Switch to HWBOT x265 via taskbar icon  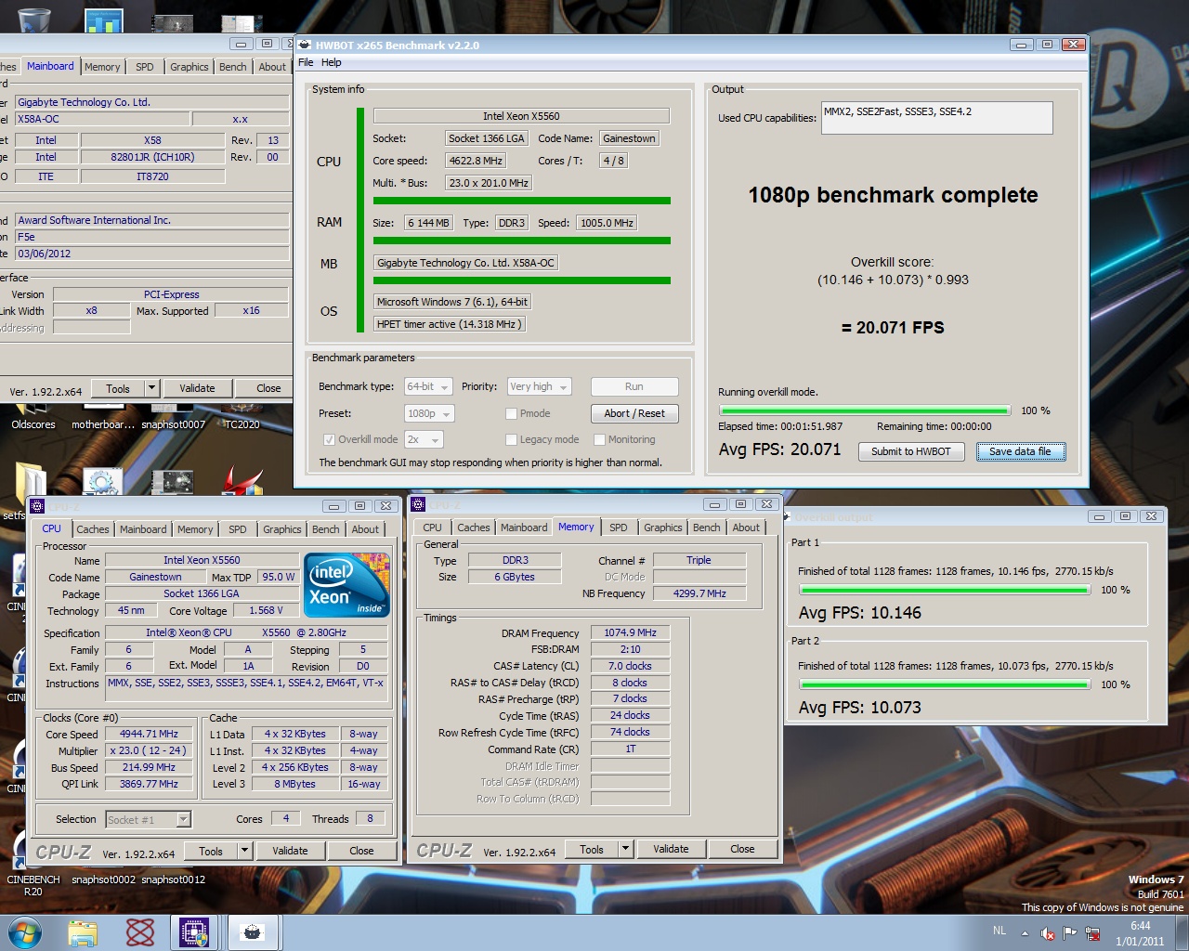(252, 932)
